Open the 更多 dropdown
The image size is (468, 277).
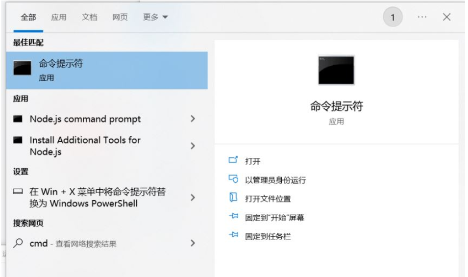(155, 17)
